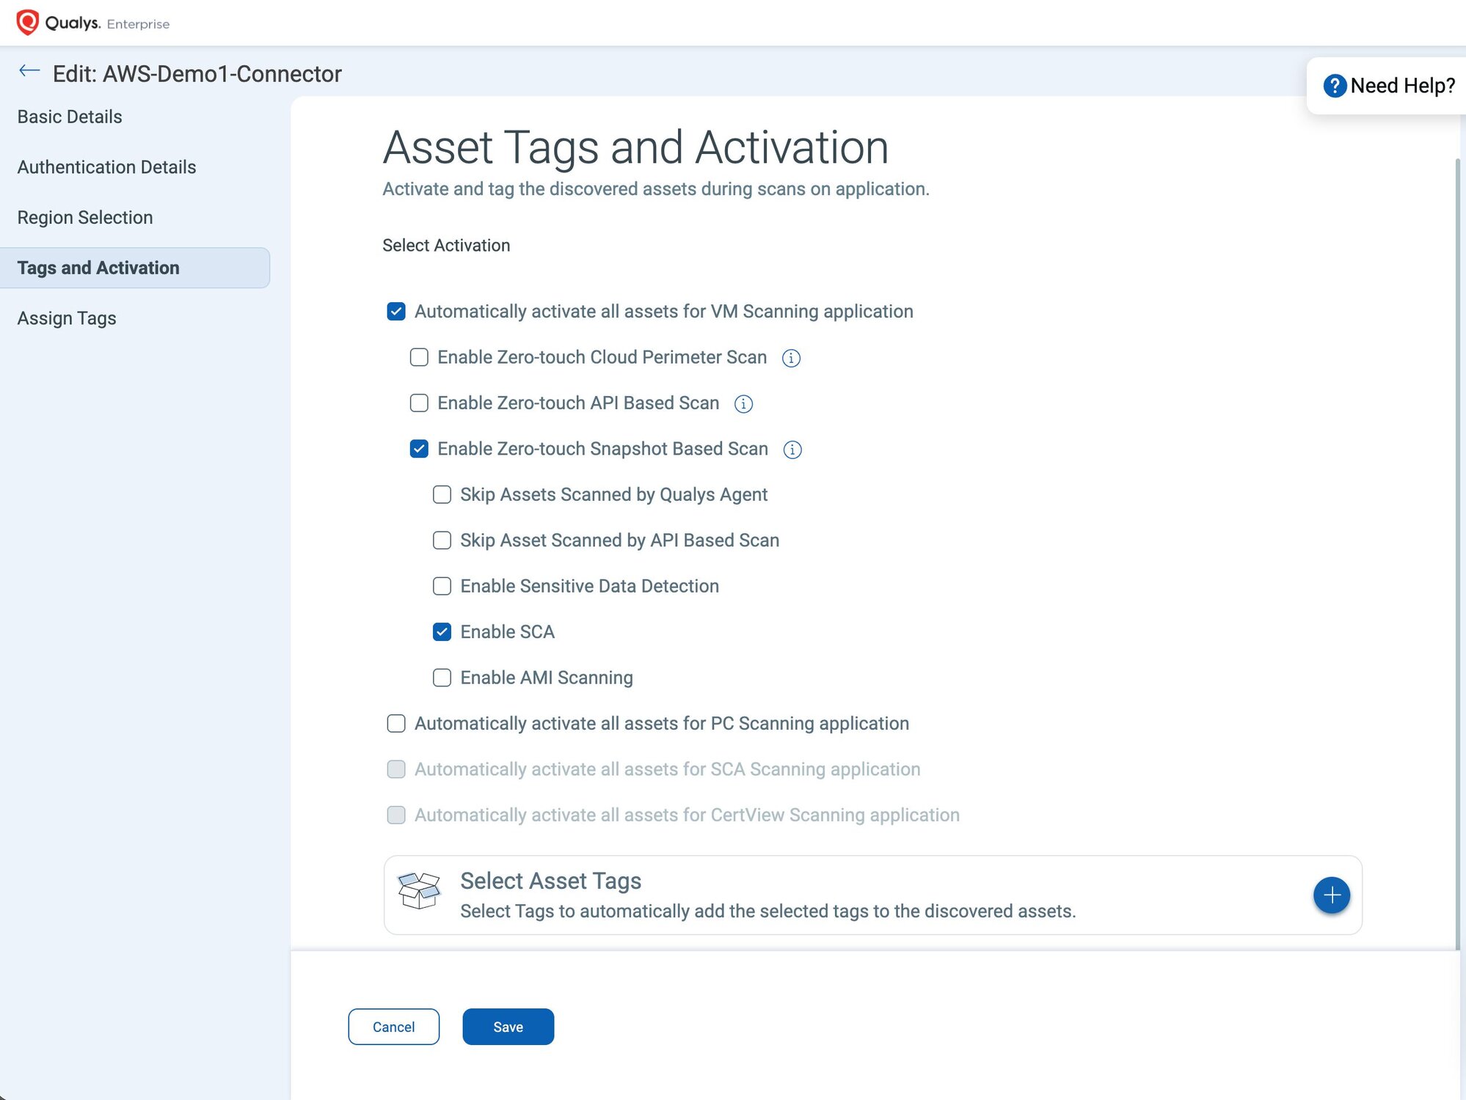Click the back arrow next to Edit title

click(29, 71)
